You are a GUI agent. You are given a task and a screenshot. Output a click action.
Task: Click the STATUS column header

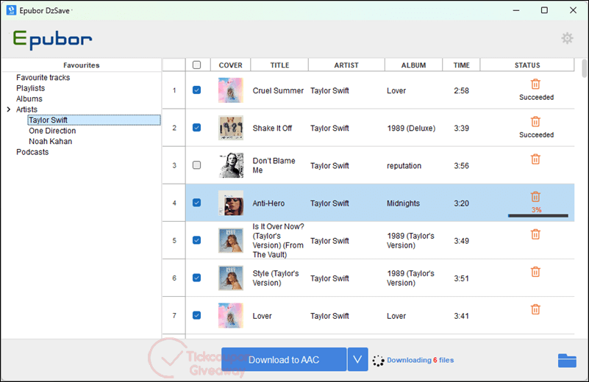pos(527,65)
